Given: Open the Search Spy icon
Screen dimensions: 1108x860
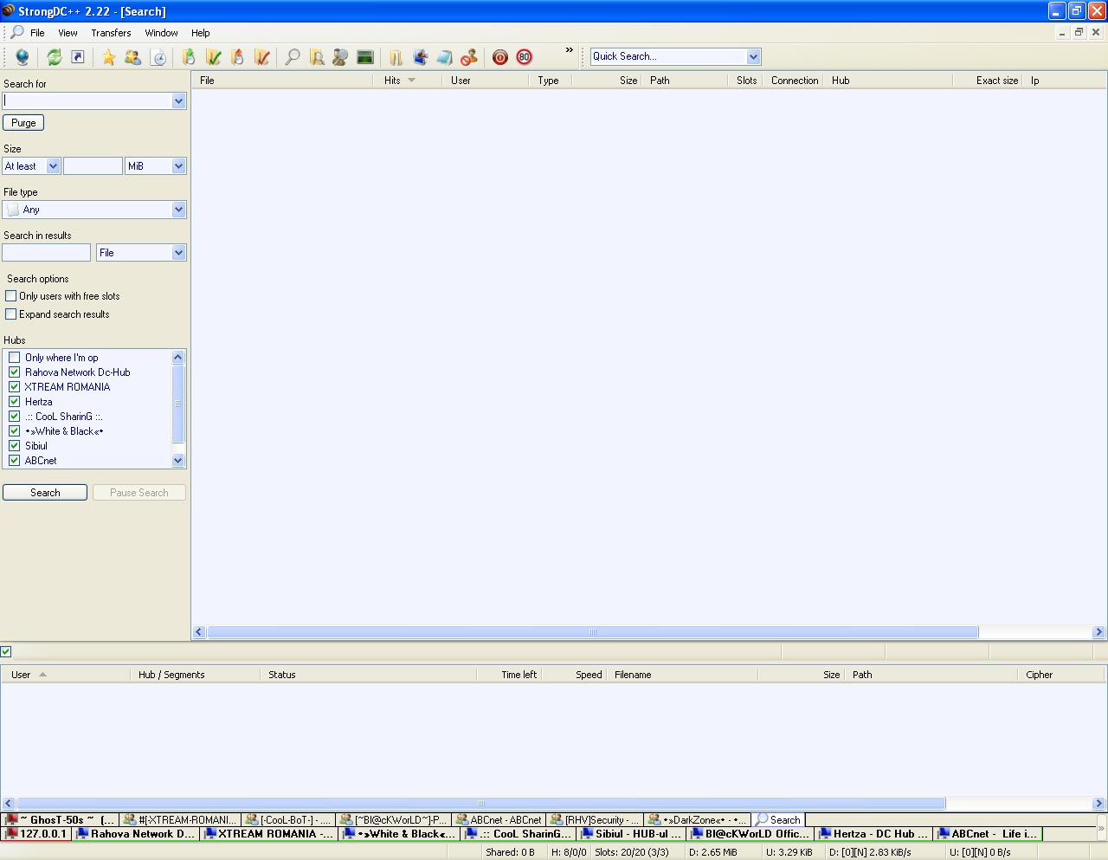Looking at the screenshot, I should (340, 57).
